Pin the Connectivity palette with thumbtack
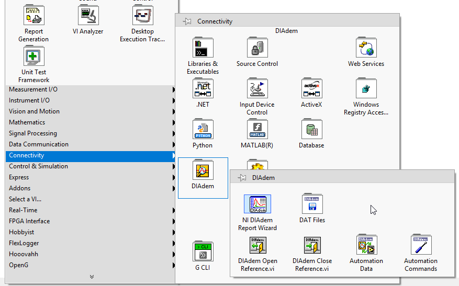The image size is (459, 286). pos(187,21)
